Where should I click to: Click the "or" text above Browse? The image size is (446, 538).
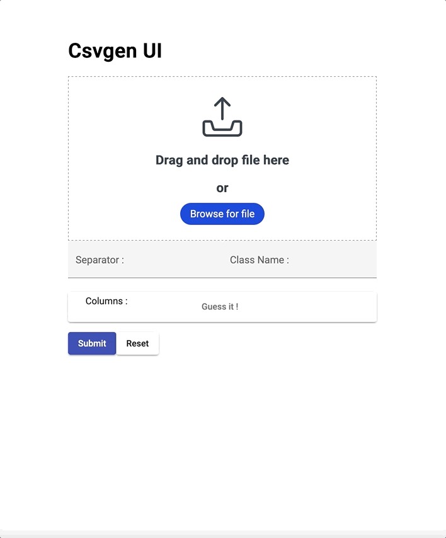pyautogui.click(x=222, y=188)
